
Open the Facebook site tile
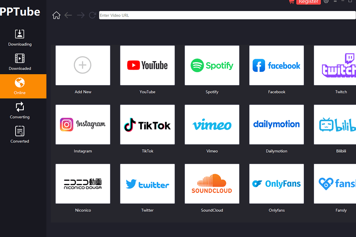click(277, 65)
